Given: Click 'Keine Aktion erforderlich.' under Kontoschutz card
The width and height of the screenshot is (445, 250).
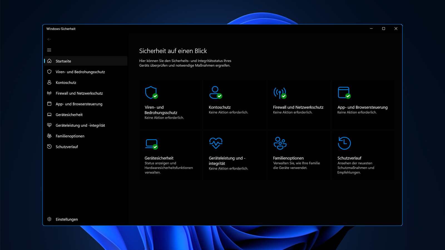Looking at the screenshot, I should [x=228, y=112].
